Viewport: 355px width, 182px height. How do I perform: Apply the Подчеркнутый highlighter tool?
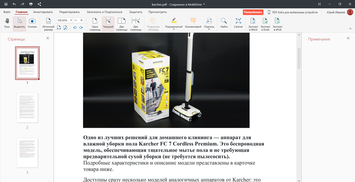pyautogui.click(x=174, y=23)
